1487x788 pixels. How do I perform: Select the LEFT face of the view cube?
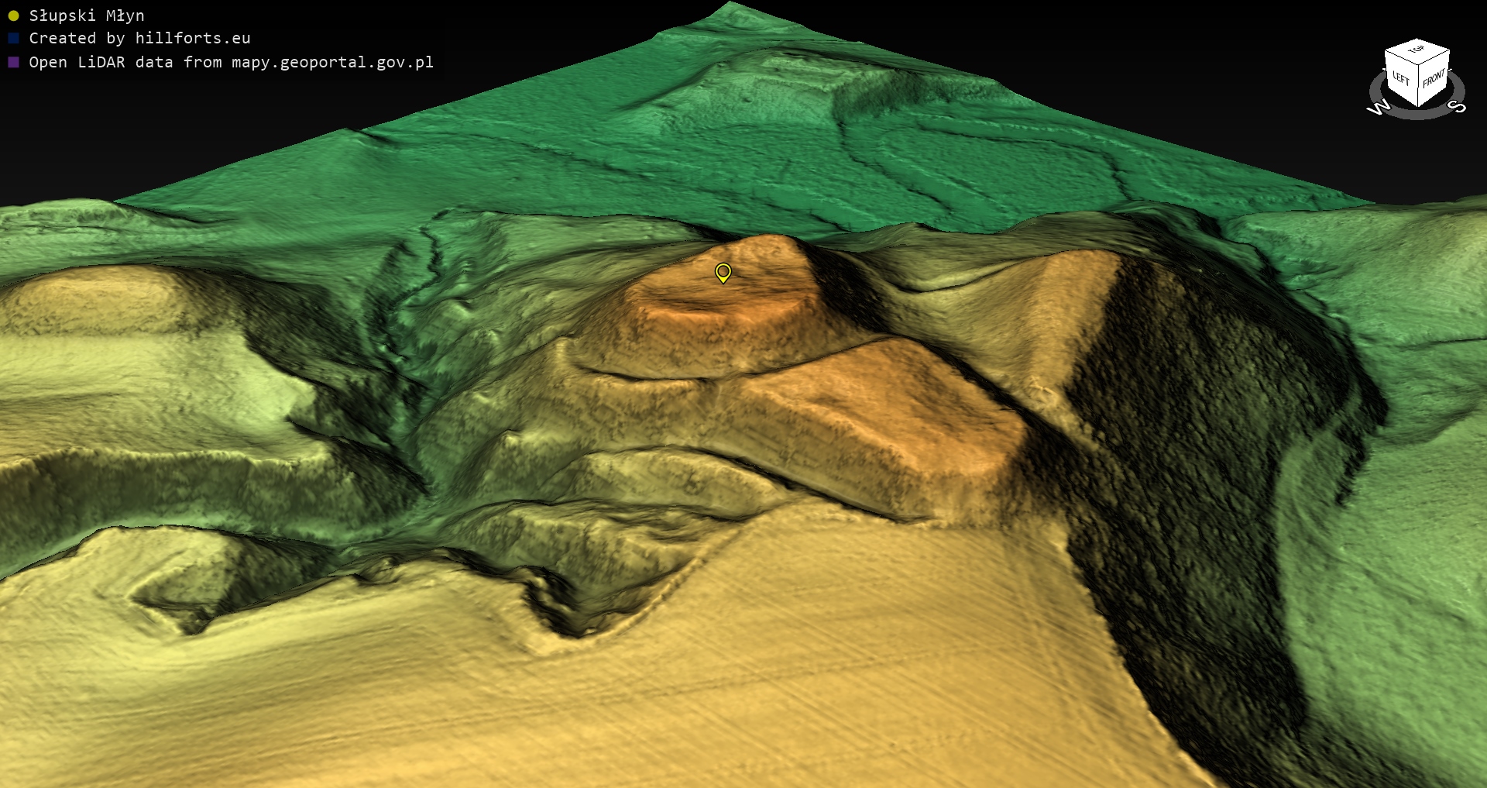pos(1400,77)
